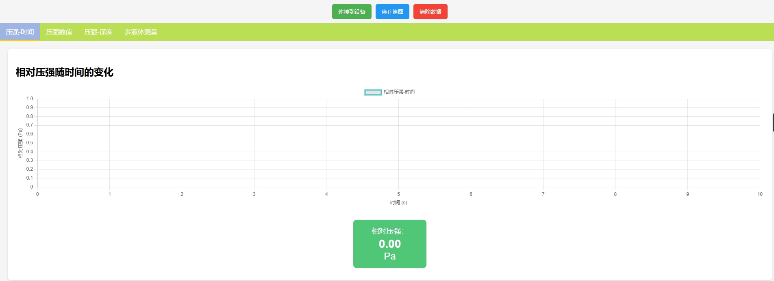The image size is (774, 281).
Task: Click the x-axis tick label 5
Action: 398,194
